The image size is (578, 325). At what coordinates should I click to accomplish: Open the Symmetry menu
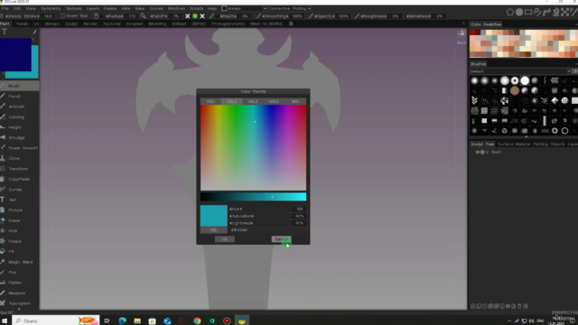[51, 8]
